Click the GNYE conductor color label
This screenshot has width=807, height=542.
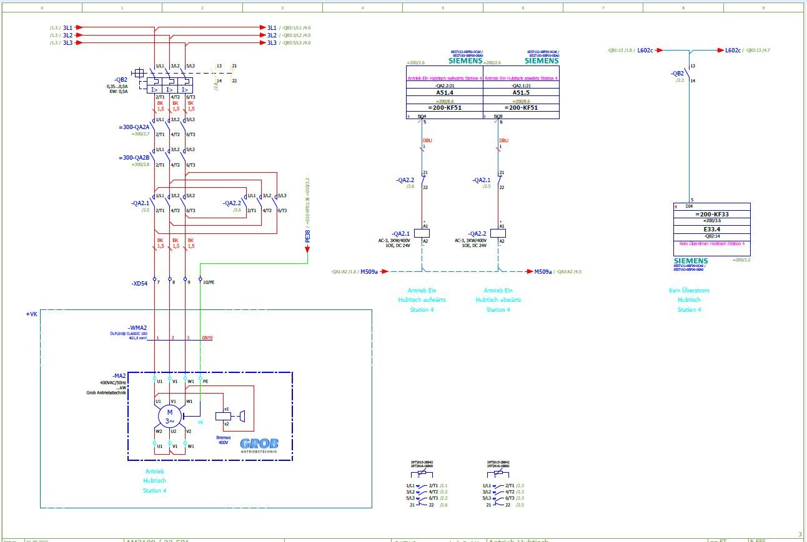click(207, 337)
